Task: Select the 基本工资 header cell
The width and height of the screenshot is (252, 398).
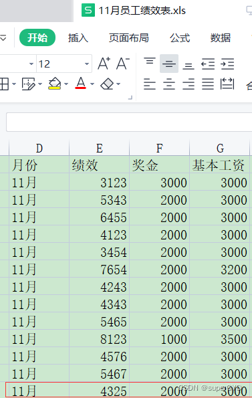Action: (220, 165)
